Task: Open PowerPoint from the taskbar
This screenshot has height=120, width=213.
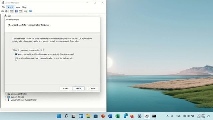Action: tap(103, 116)
